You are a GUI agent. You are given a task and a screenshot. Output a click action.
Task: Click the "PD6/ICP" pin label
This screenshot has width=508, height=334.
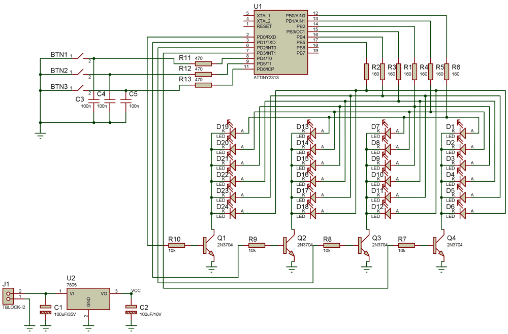pos(265,69)
